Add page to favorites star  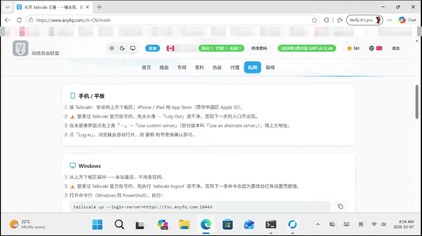pos(314,20)
